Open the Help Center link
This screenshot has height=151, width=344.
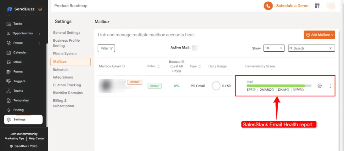pos(37,138)
